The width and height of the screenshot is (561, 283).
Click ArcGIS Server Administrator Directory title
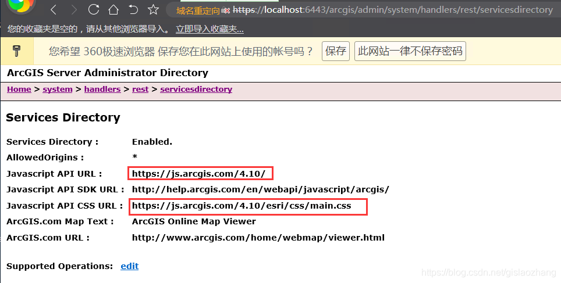pyautogui.click(x=107, y=73)
